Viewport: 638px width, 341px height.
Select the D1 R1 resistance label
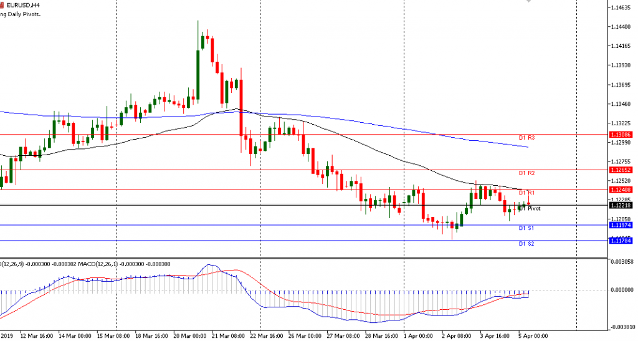tap(526, 193)
